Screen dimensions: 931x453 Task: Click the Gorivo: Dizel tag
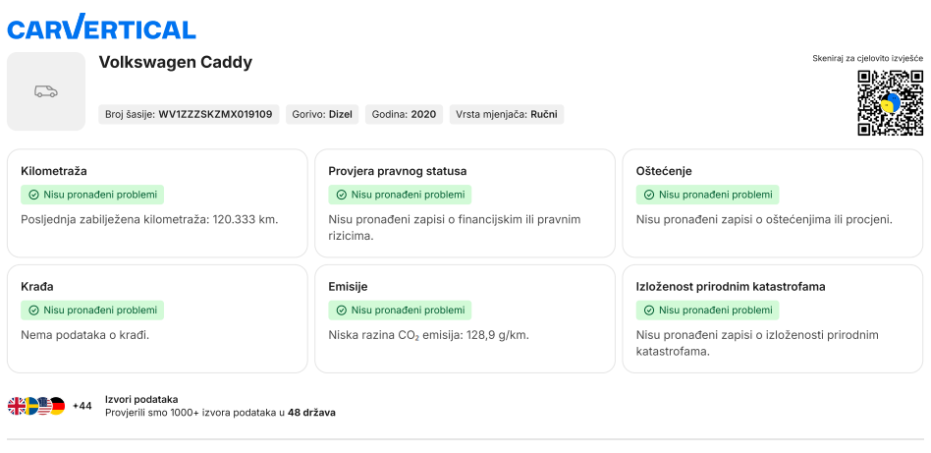[322, 114]
